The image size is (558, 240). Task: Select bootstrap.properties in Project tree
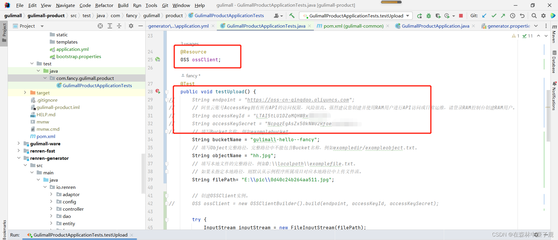(x=79, y=56)
